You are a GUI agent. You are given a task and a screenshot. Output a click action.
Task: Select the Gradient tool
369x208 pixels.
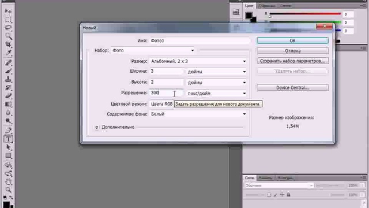pos(8,104)
